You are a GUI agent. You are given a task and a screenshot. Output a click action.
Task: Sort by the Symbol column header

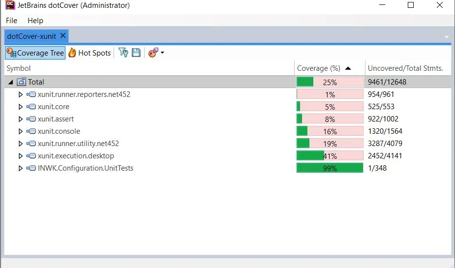pos(150,68)
